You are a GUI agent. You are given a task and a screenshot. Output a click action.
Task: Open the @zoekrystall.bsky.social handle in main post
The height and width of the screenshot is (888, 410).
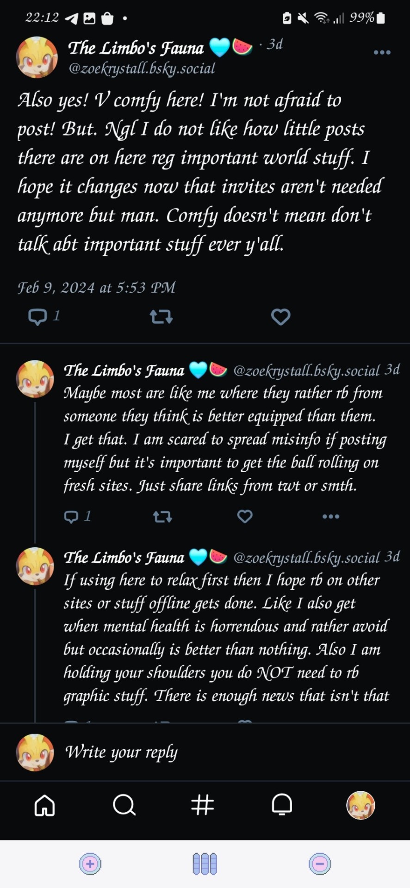(142, 69)
